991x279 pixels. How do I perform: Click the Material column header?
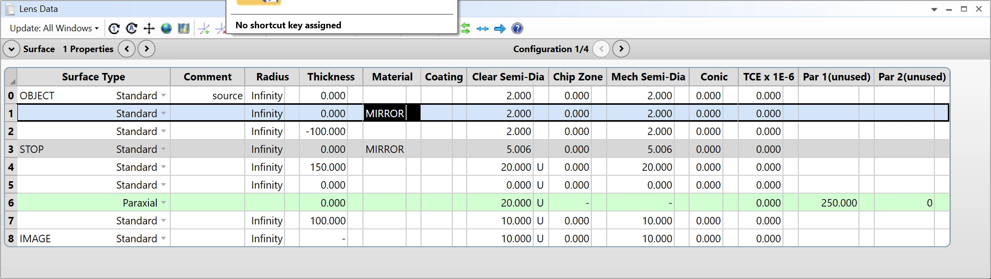(x=392, y=77)
